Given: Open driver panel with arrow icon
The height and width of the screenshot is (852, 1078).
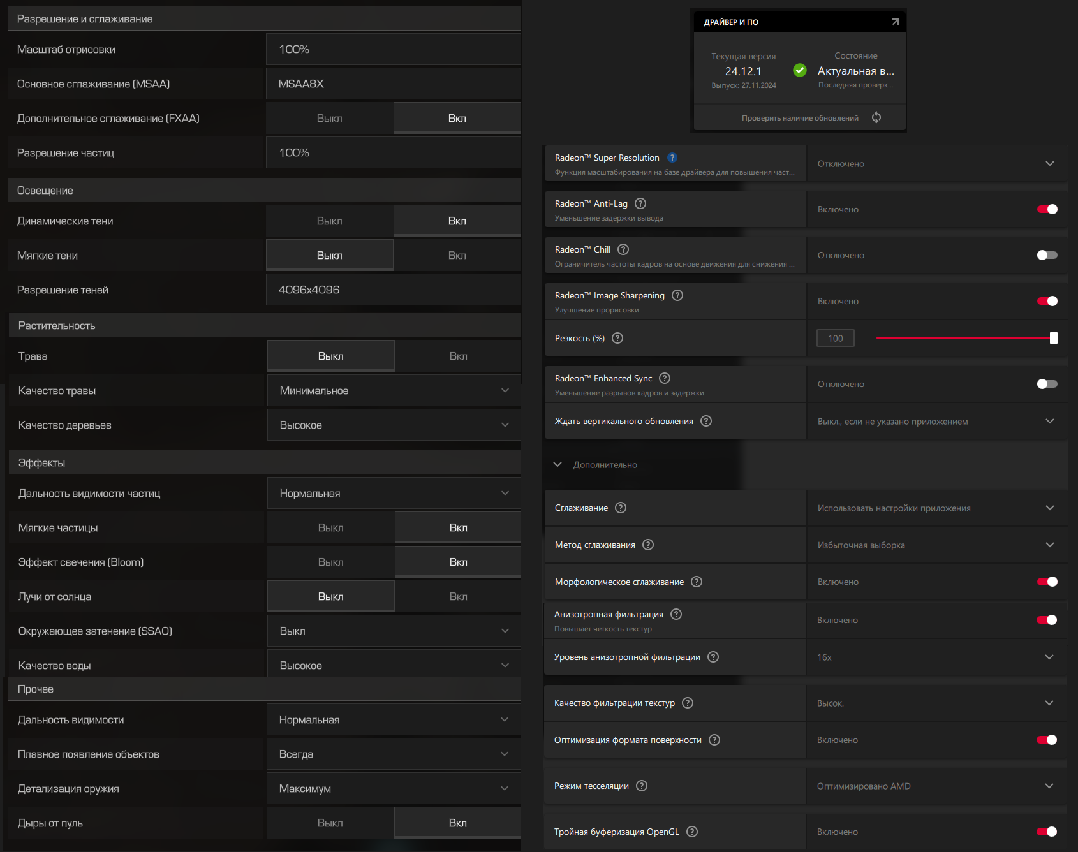Looking at the screenshot, I should coord(895,22).
